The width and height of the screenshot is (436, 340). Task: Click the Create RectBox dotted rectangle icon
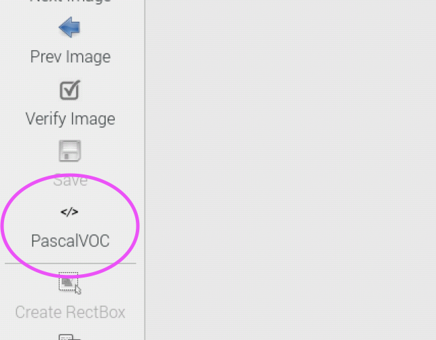tap(70, 283)
